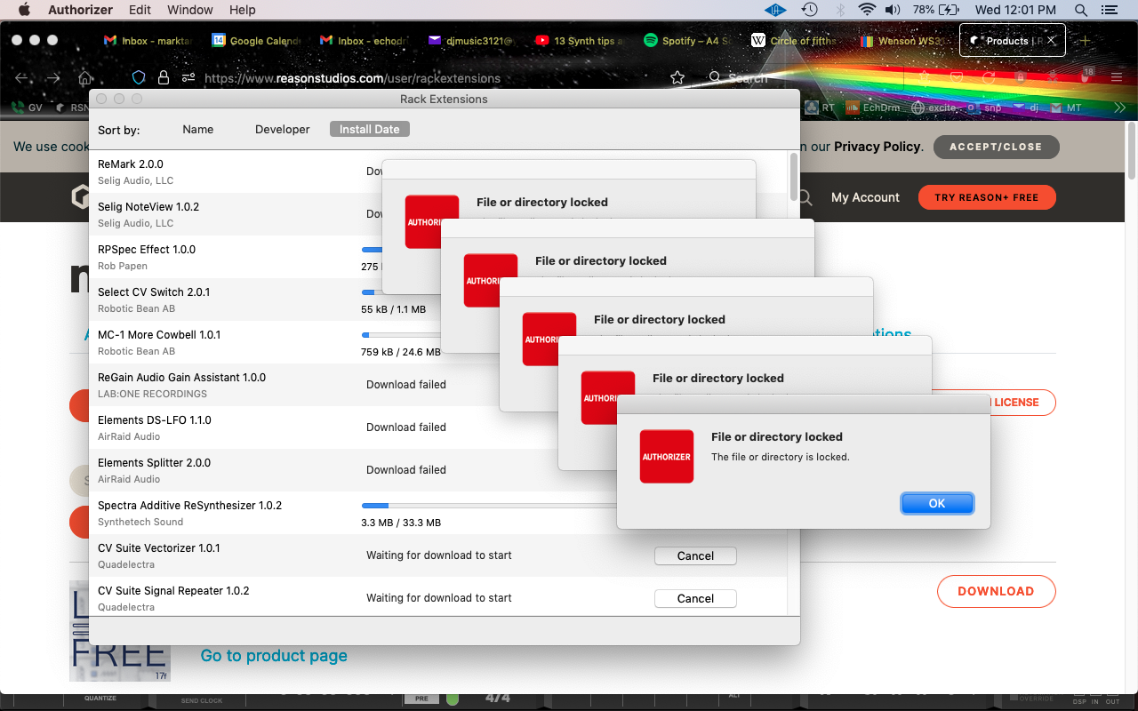Click the reasonstudios.com URL address bar
The height and width of the screenshot is (711, 1138).
click(x=352, y=78)
